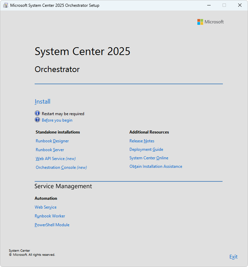This screenshot has height=267, width=248.
Task: Click the System Center 2025 title
Action: (83, 51)
